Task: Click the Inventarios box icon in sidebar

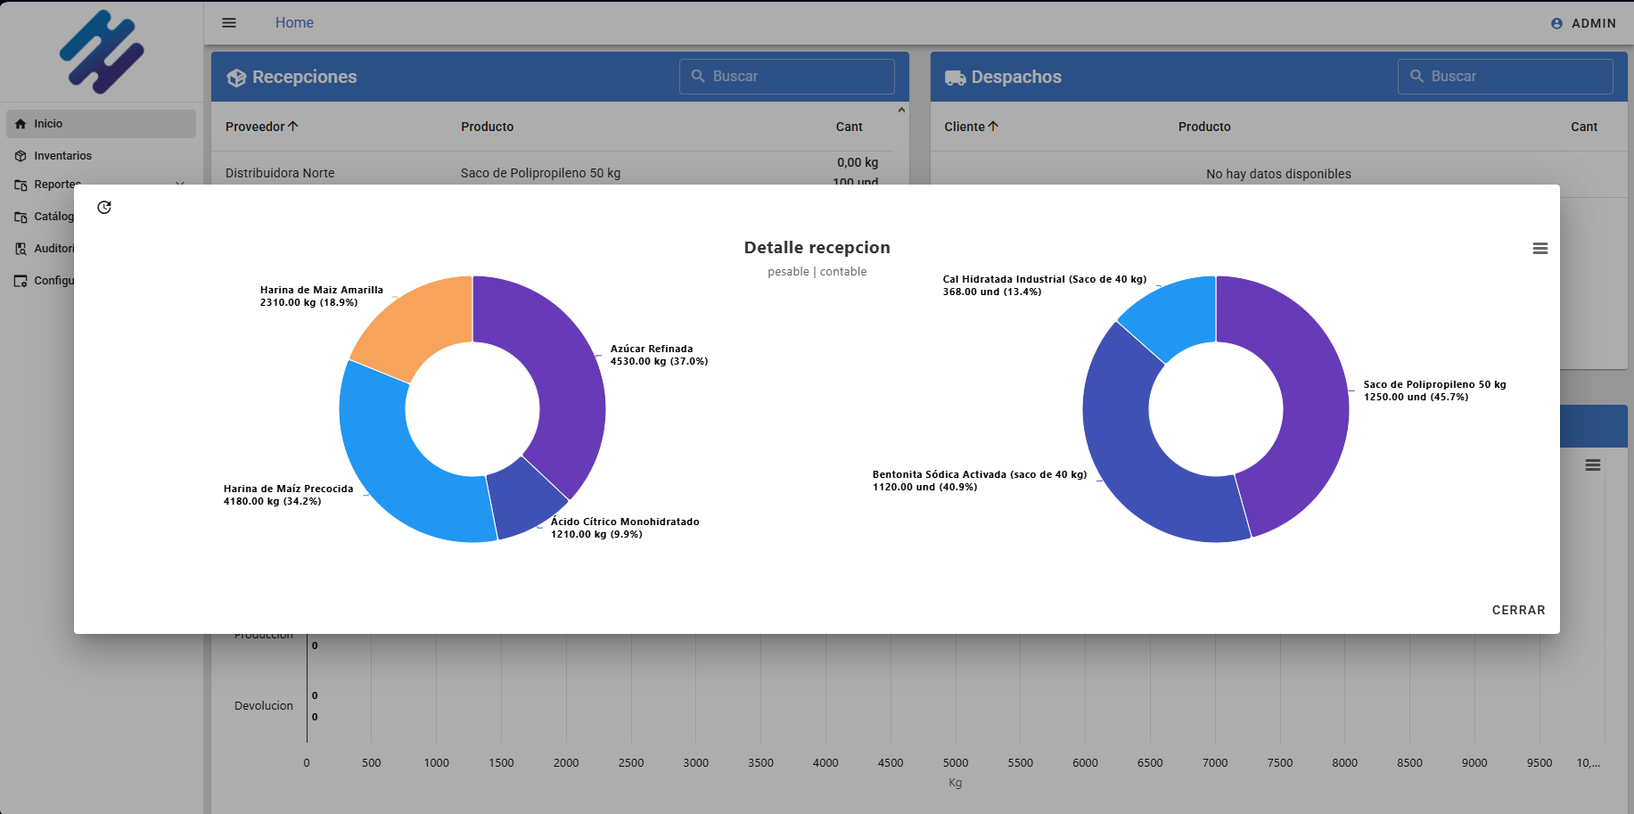Action: point(21,156)
